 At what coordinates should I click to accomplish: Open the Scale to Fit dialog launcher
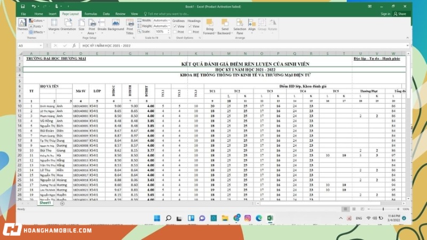click(170, 38)
